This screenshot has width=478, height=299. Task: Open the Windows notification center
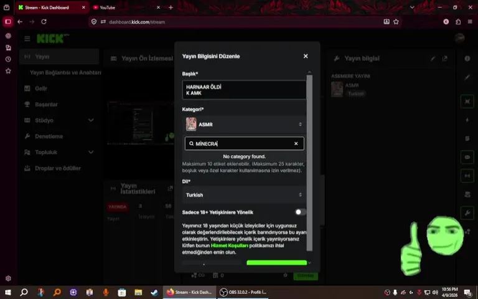[468, 293]
